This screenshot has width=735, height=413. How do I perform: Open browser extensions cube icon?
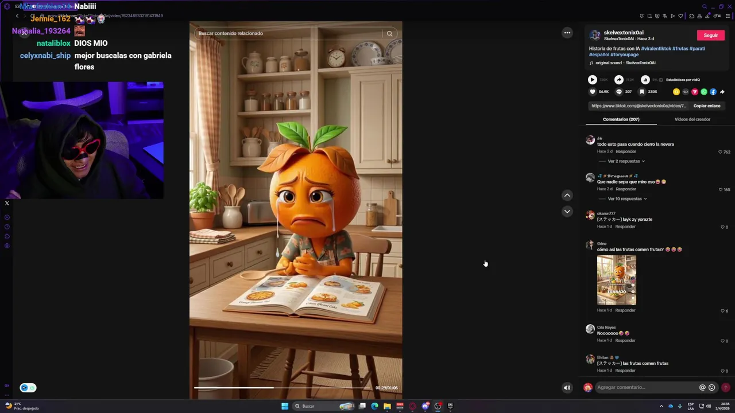click(x=691, y=16)
